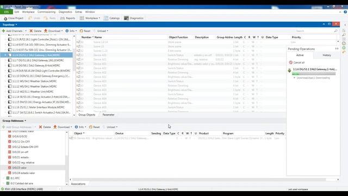This screenshot has height=196, width=348.
Task: Click the device icon of 1.1.11 Weather Station
Action: [x=10, y=81]
